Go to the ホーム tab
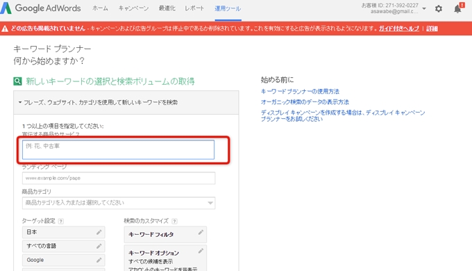Image resolution: width=472 pixels, height=271 pixels. (x=100, y=8)
